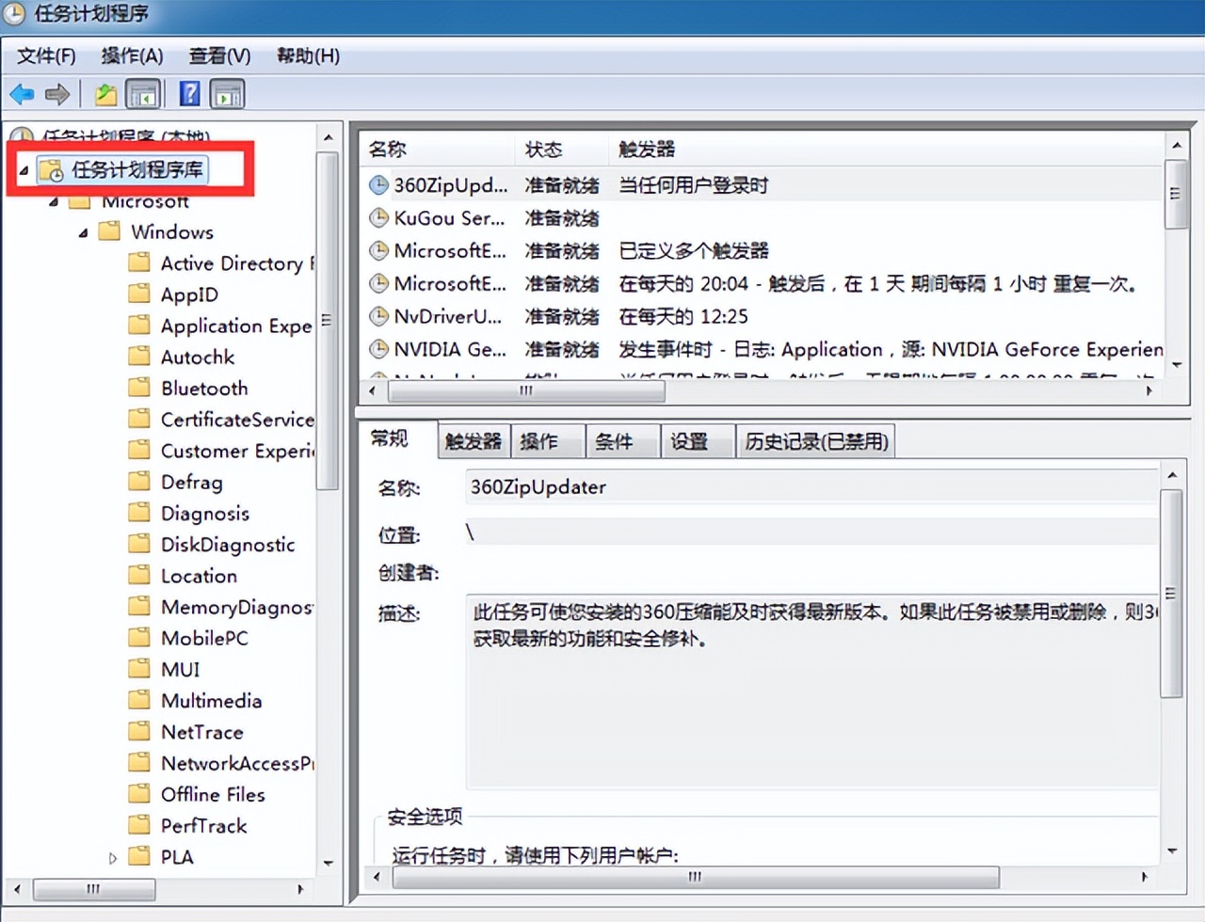Open Help via the question mark toolbar icon
The height and width of the screenshot is (922, 1205).
[x=188, y=93]
